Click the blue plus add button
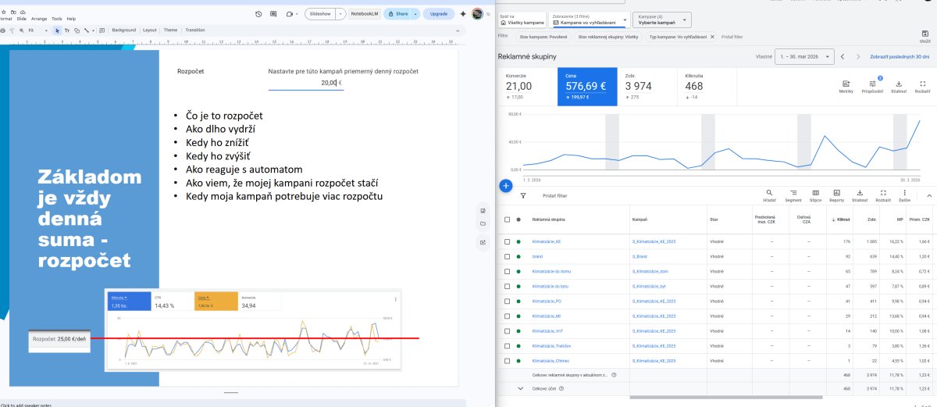 click(505, 186)
